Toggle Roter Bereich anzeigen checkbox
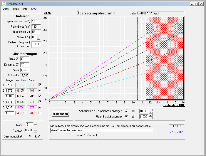Image resolution: width=206 pixels, height=156 pixels. [126, 117]
